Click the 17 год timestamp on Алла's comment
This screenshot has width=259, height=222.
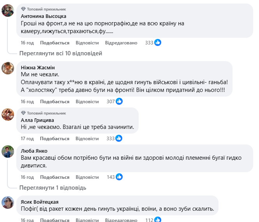pos(27,138)
